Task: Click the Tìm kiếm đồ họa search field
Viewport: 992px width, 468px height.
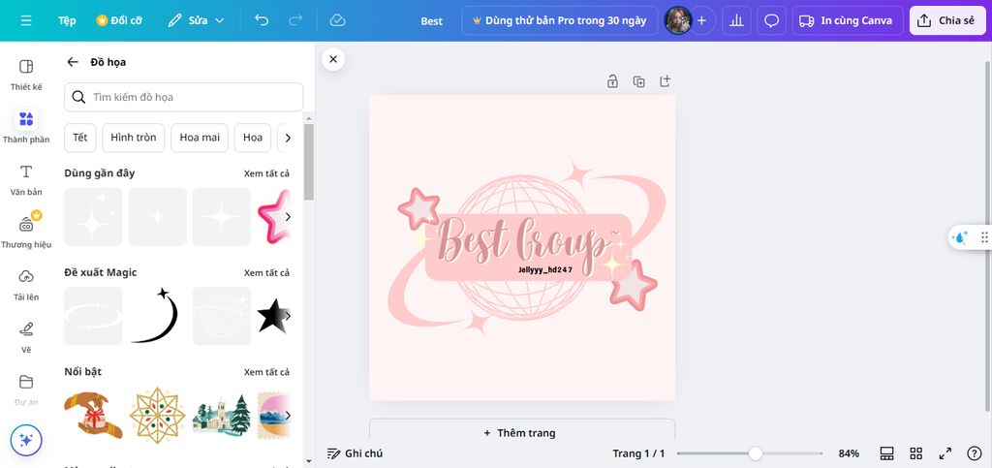Action: pos(183,97)
